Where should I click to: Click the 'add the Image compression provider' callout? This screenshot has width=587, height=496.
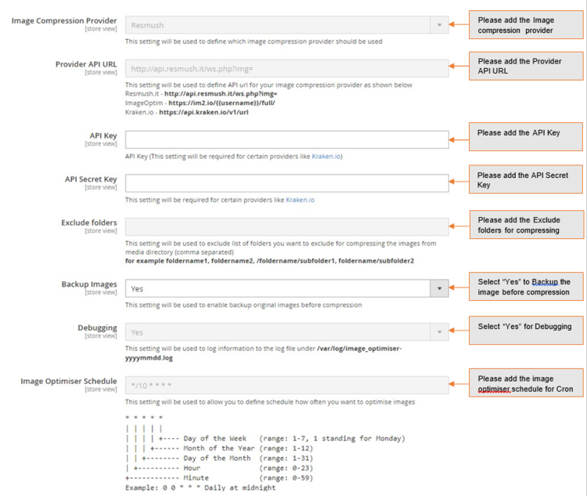coord(526,24)
